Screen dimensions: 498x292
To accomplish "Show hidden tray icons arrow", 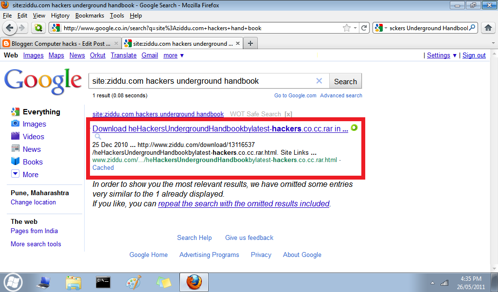I will click(432, 283).
